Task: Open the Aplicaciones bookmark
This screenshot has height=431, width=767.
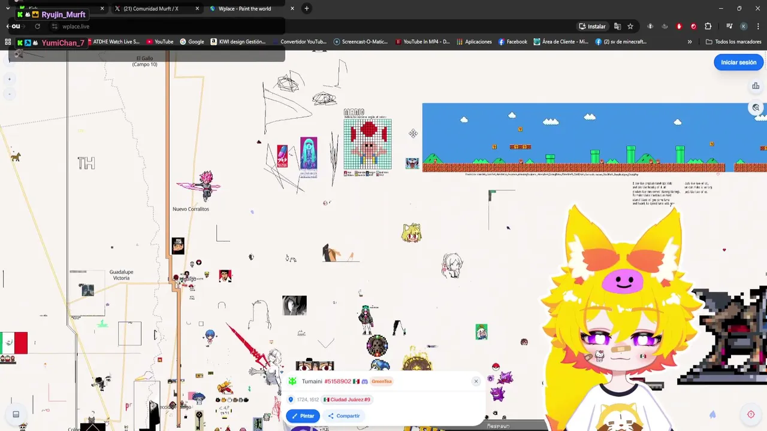Action: (x=474, y=42)
